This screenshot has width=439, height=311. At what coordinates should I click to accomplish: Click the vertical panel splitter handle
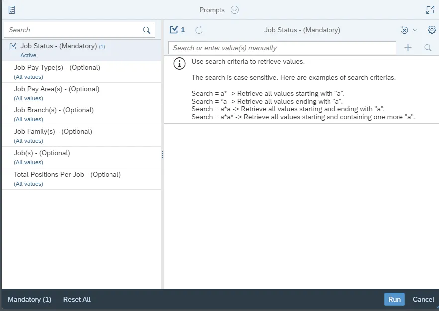tap(163, 155)
